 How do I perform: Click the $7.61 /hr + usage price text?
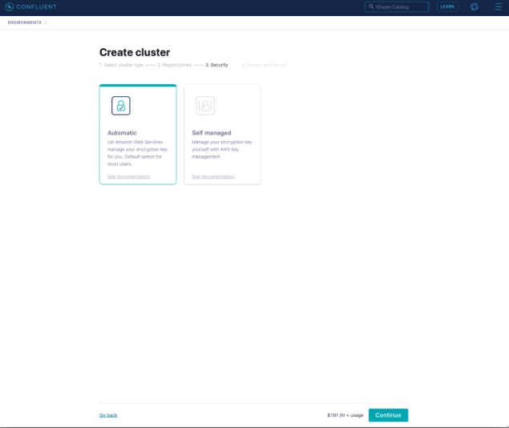pos(345,415)
